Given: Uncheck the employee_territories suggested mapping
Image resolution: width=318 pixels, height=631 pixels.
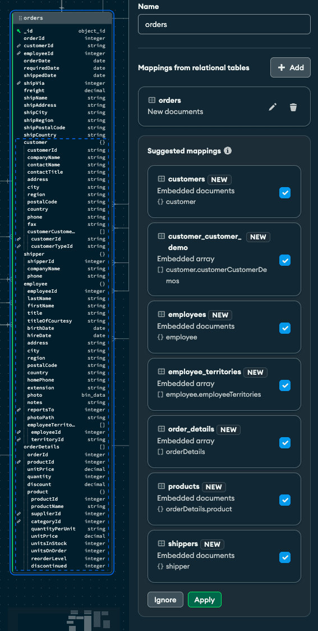Looking at the screenshot, I should [x=285, y=385].
